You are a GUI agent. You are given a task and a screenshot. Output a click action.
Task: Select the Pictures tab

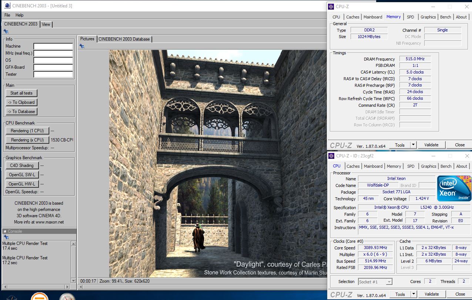click(87, 39)
